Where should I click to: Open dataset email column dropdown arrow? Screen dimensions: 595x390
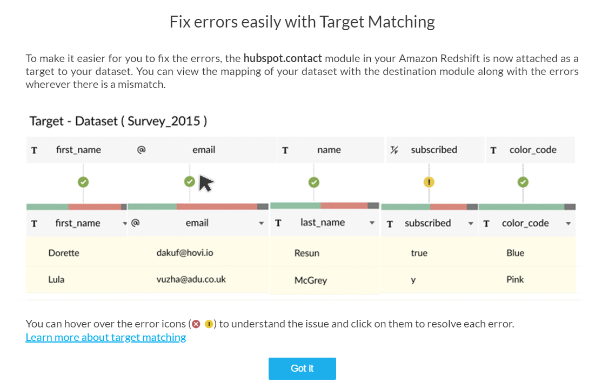[261, 223]
